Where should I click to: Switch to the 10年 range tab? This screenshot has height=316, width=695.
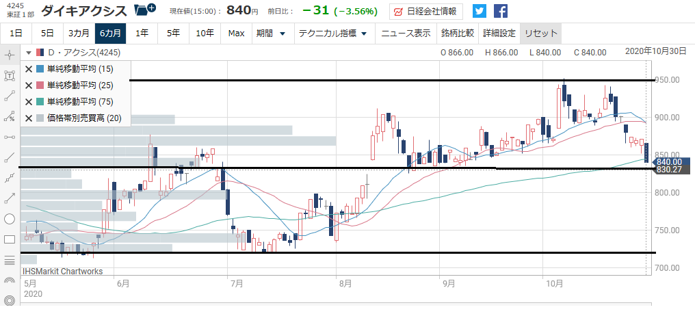[205, 34]
